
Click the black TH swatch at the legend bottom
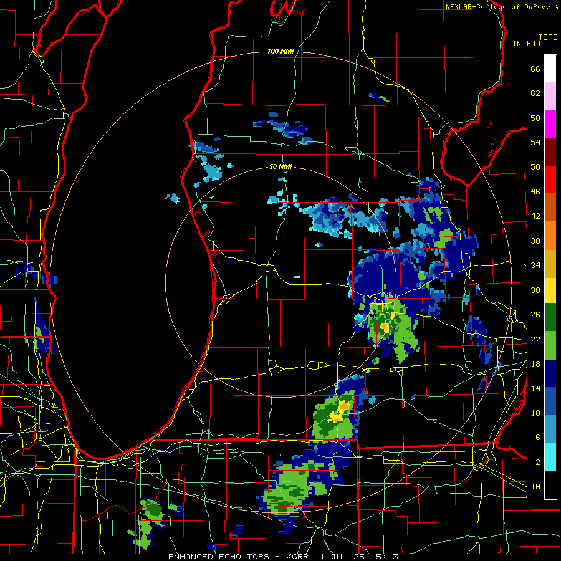coord(550,485)
